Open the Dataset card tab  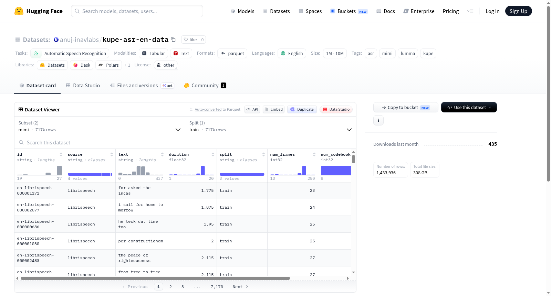37,85
